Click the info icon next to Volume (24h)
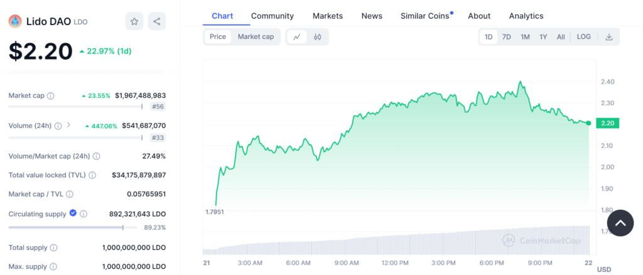643x275 pixels. [x=58, y=126]
